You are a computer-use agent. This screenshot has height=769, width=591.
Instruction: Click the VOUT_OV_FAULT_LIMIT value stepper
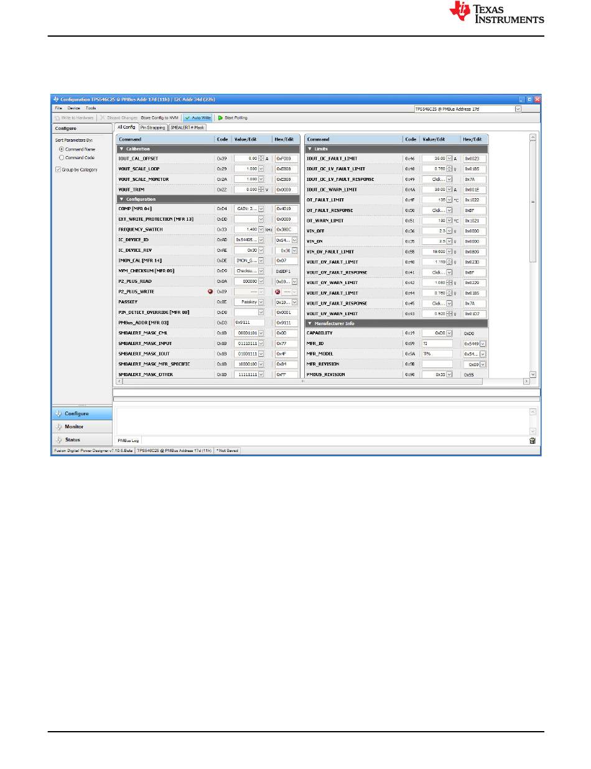449,262
